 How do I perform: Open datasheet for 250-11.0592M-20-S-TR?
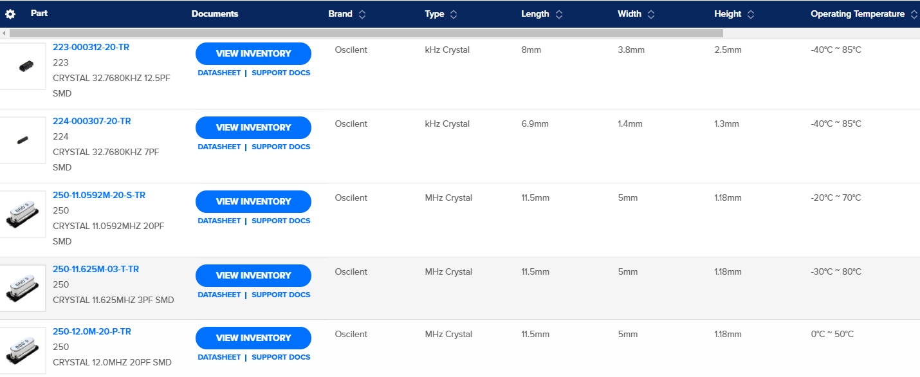219,221
